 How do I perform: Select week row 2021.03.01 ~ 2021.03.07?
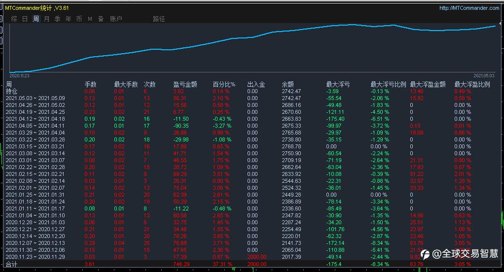(x=36, y=160)
